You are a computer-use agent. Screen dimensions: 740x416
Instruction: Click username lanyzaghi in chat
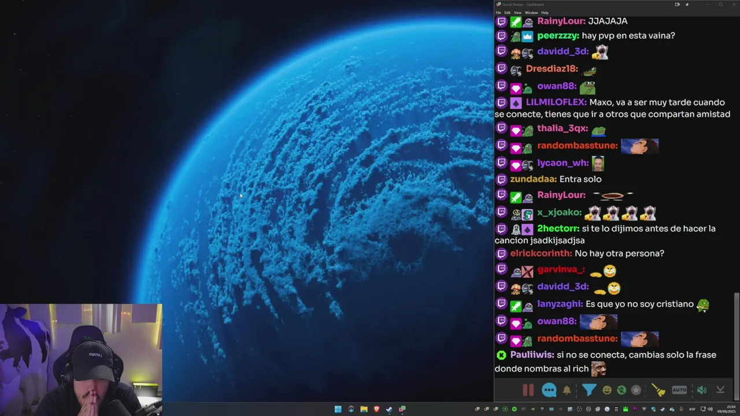[560, 304]
